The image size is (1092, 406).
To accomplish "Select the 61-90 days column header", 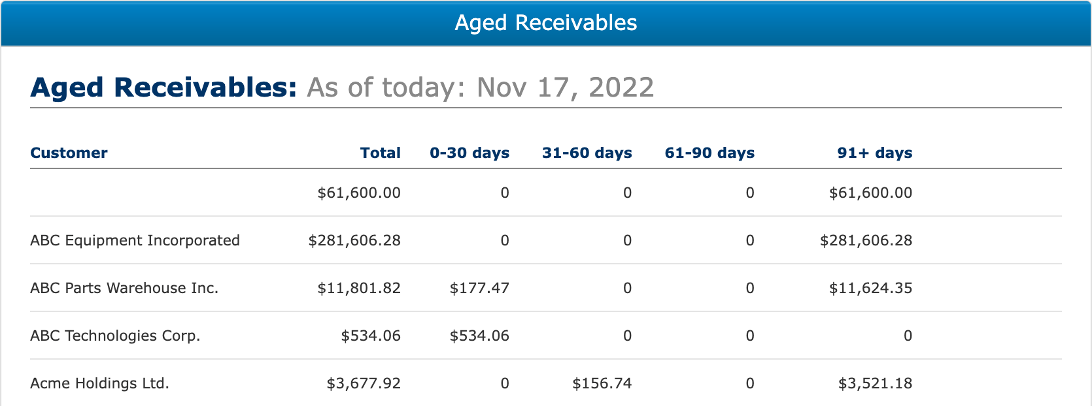I will (709, 153).
